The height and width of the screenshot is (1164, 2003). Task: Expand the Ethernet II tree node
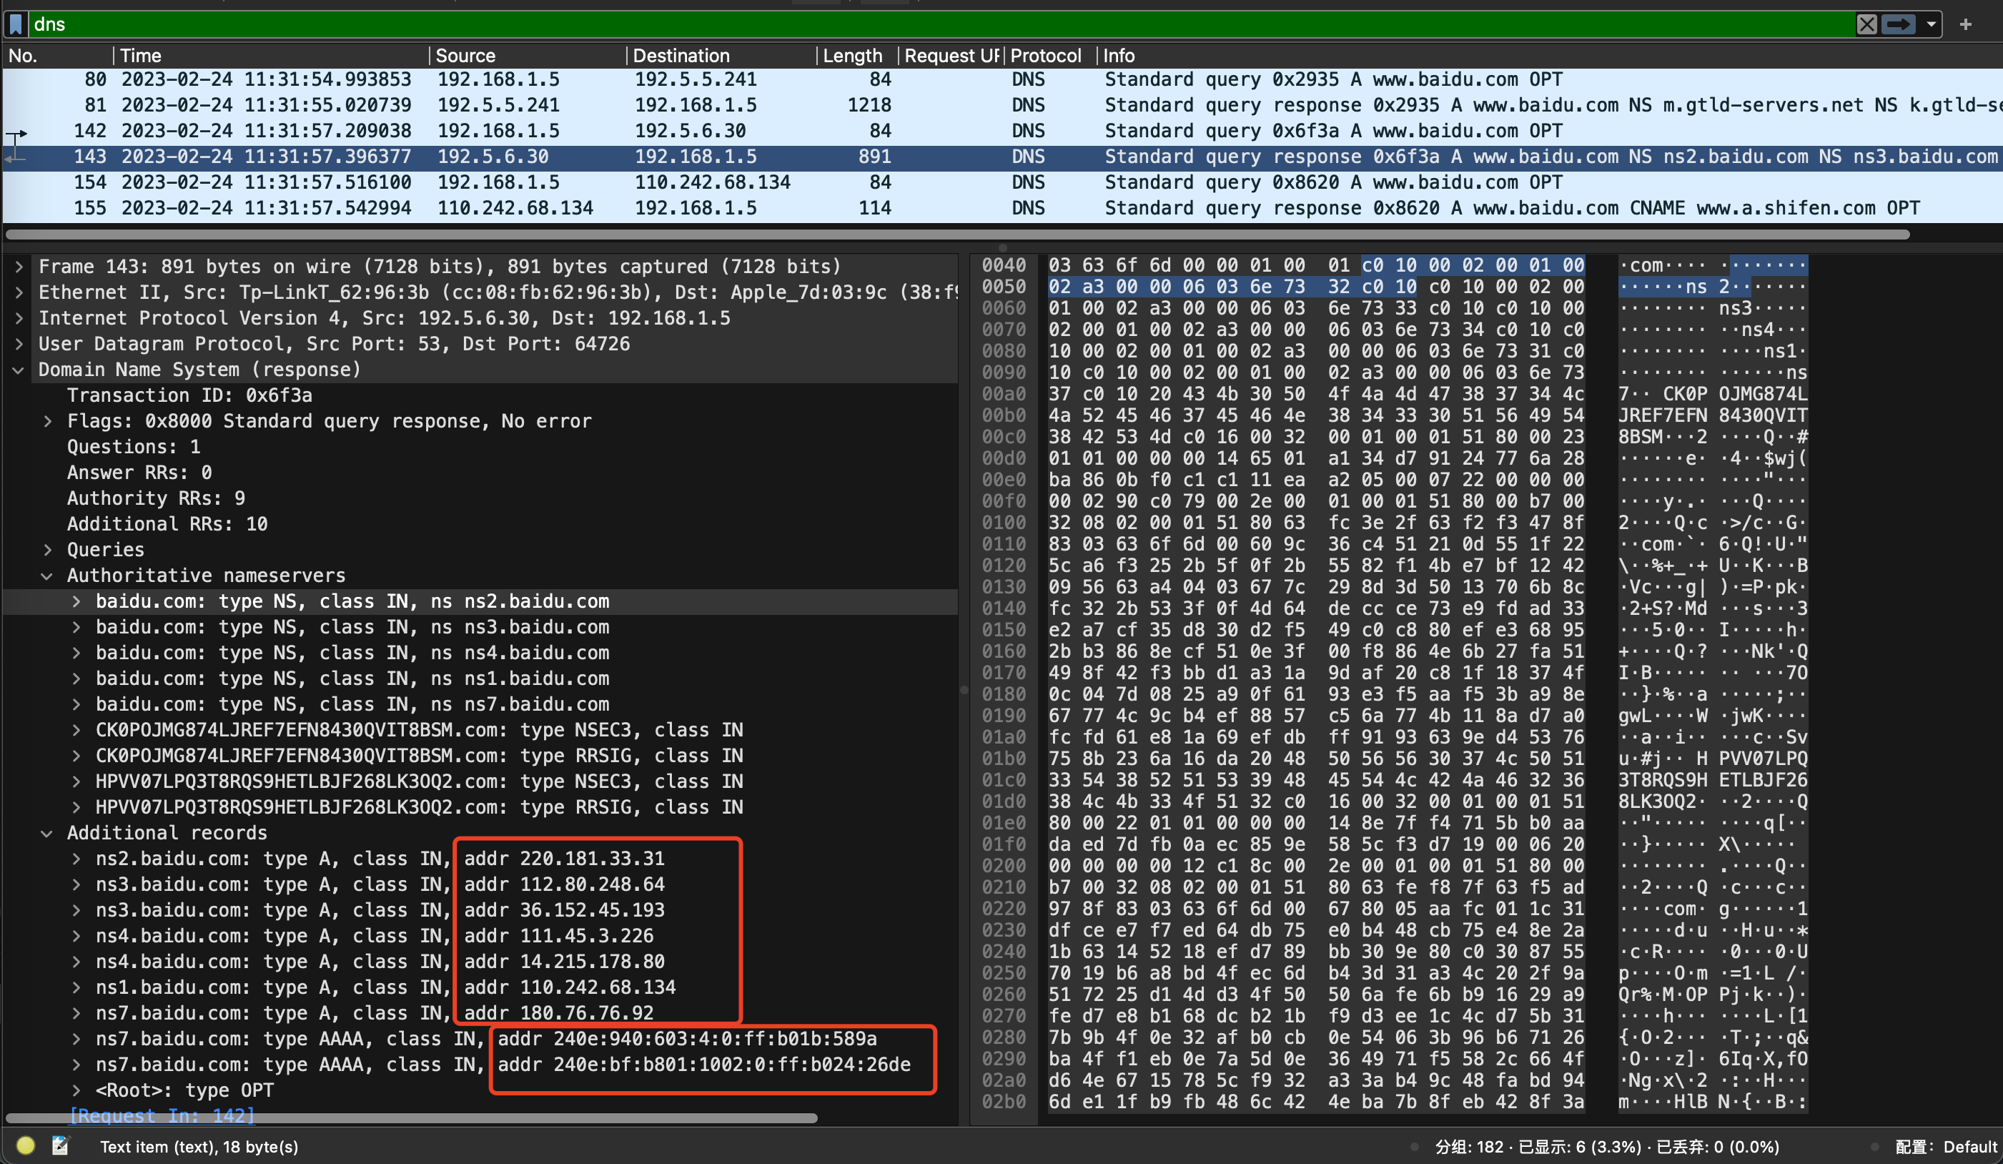pos(19,292)
